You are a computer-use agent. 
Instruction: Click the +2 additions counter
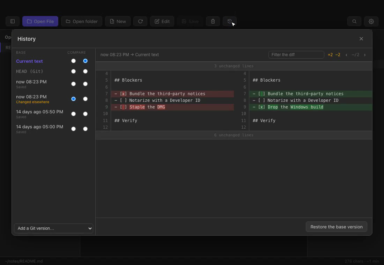click(x=330, y=55)
